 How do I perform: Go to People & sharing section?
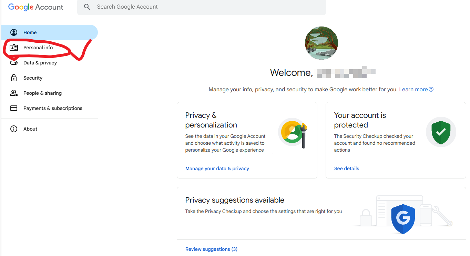coord(42,93)
